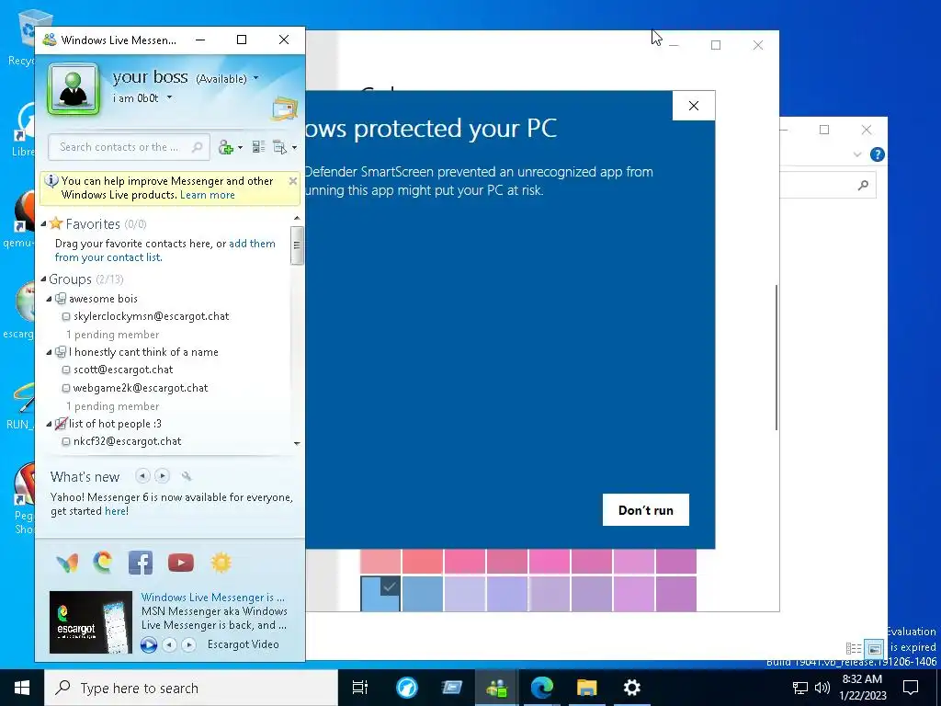This screenshot has width=941, height=706.
Task: Click the list of hot people group icon
Action: point(61,423)
